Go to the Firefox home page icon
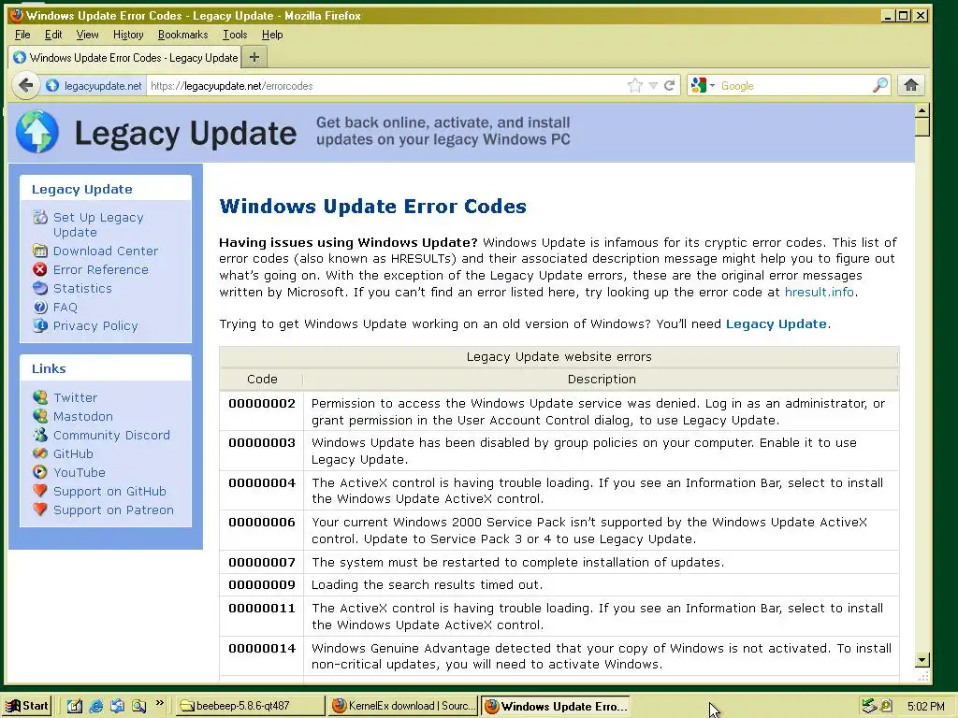The image size is (958, 718). click(x=911, y=85)
